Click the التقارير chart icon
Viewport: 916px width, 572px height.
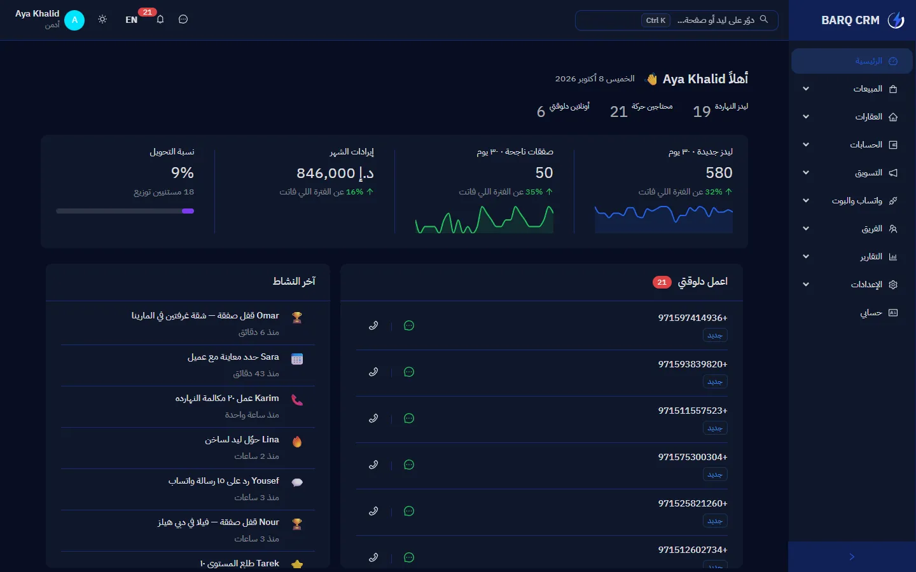(893, 257)
